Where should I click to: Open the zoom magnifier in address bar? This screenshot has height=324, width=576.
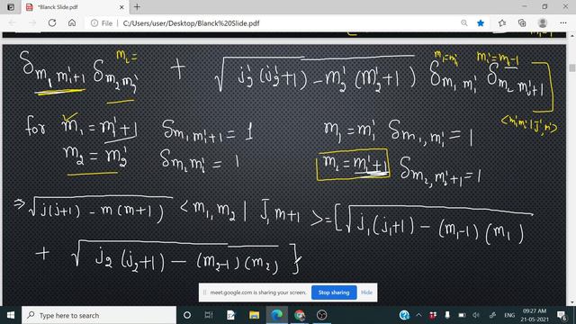[464, 23]
